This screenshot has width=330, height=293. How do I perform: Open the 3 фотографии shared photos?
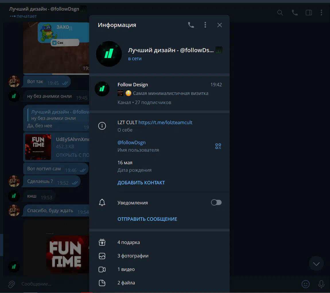[x=133, y=256]
